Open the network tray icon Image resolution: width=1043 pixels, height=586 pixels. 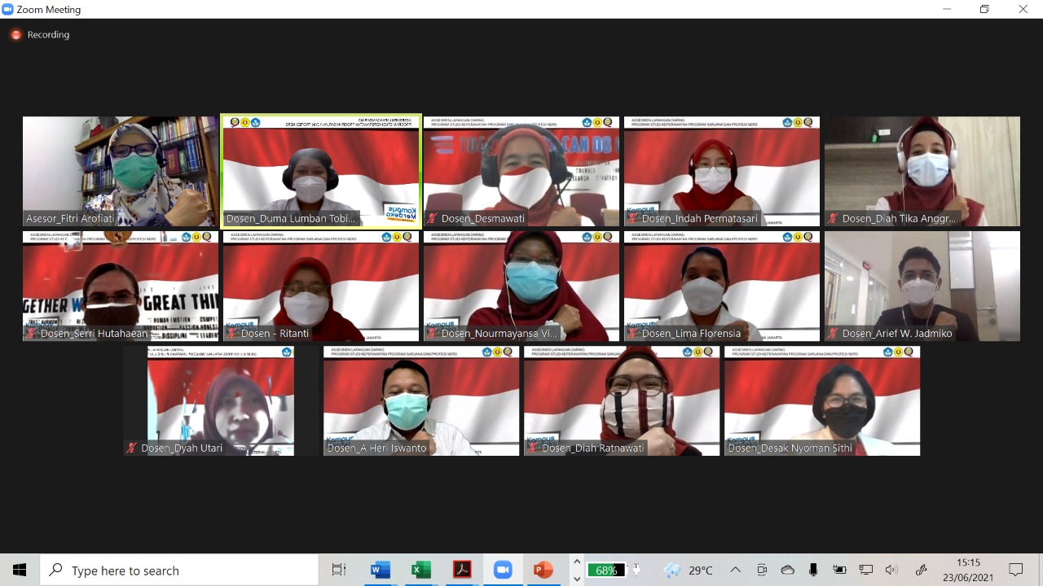(x=865, y=570)
